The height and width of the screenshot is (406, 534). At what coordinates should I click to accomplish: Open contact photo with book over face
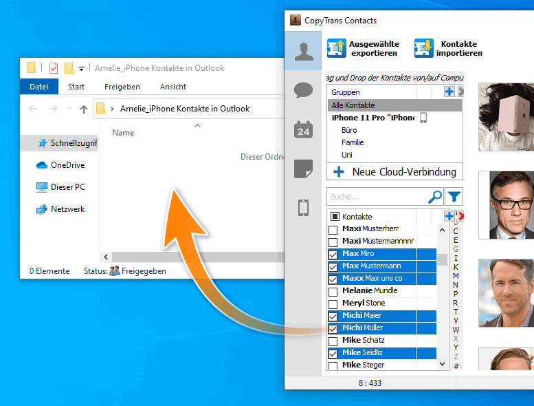click(506, 117)
